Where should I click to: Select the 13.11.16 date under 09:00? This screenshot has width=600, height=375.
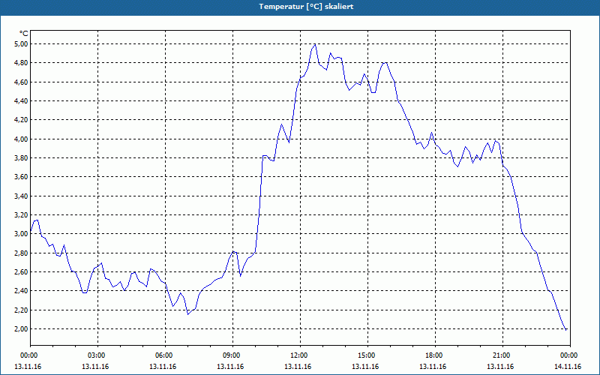(230, 367)
